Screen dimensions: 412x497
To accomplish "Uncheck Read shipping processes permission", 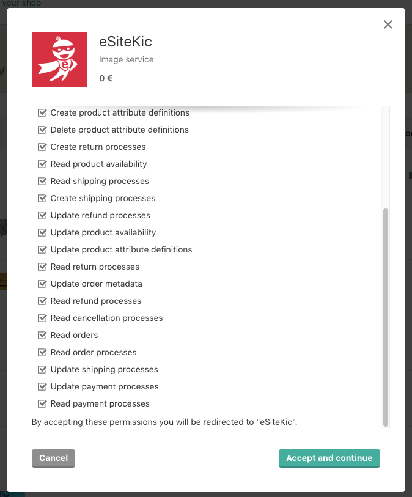I will (x=42, y=181).
